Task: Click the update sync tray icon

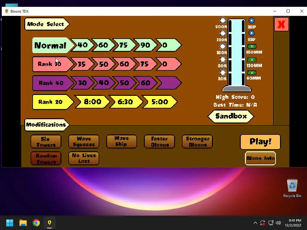Action: click(x=263, y=223)
